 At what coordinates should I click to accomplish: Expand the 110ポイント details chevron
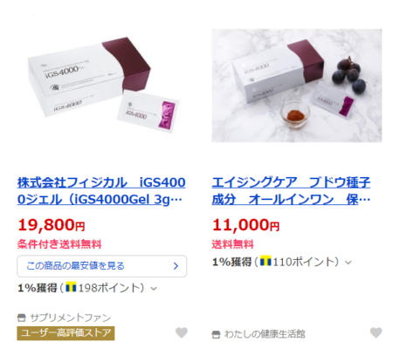pyautogui.click(x=348, y=263)
